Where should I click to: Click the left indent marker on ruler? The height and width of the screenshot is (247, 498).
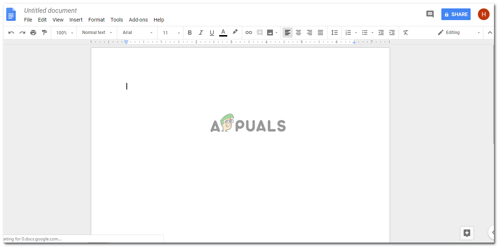[x=126, y=42]
